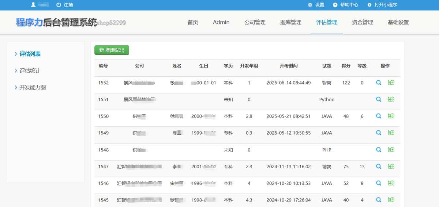This screenshot has width=439, height=207.
Task: Open green map icon for record 1552
Action: pos(391,83)
